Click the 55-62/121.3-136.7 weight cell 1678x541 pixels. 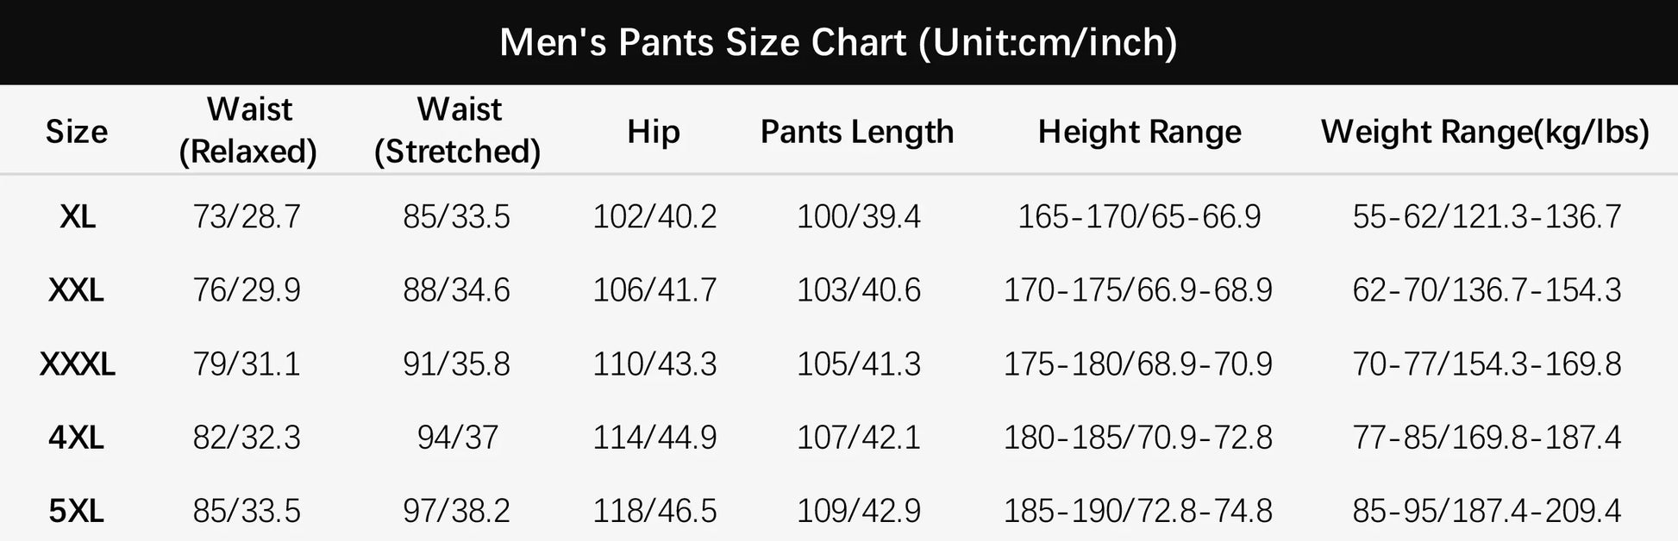pos(1487,216)
